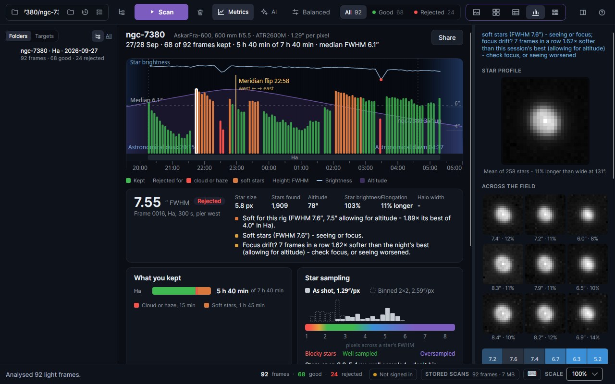This screenshot has width=615, height=384.
Task: Switch to the Folders tab
Action: point(18,36)
